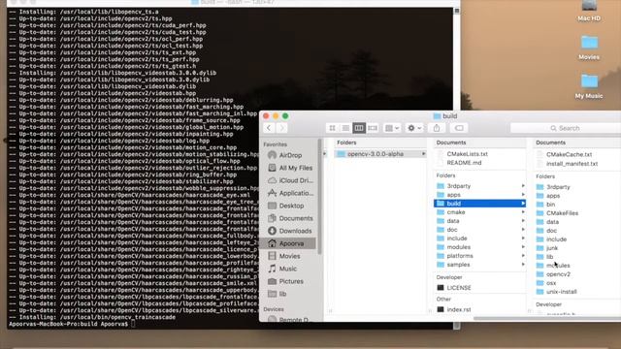
Task: Open the arrange items dropdown
Action: pyautogui.click(x=392, y=128)
